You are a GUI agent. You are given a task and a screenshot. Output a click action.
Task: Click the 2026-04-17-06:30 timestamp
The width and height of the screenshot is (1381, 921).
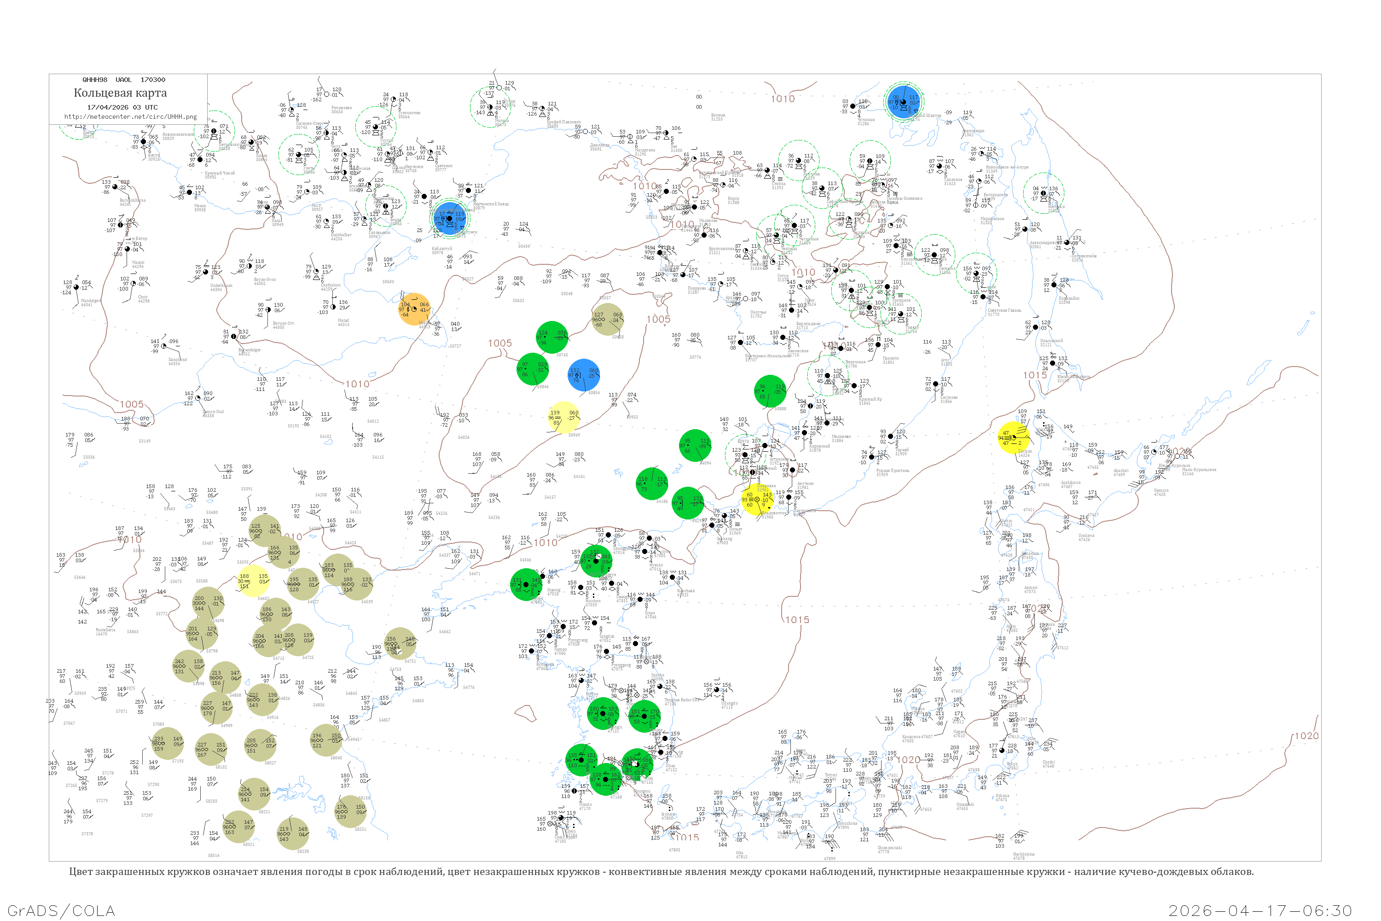[1260, 910]
